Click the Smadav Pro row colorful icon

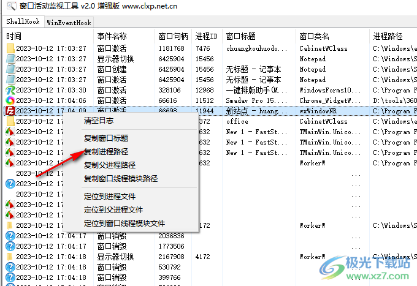[x=10, y=100]
